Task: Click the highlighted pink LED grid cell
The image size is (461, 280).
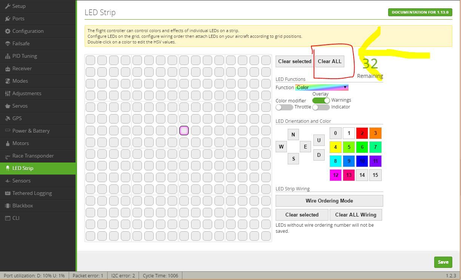Action: (x=184, y=130)
